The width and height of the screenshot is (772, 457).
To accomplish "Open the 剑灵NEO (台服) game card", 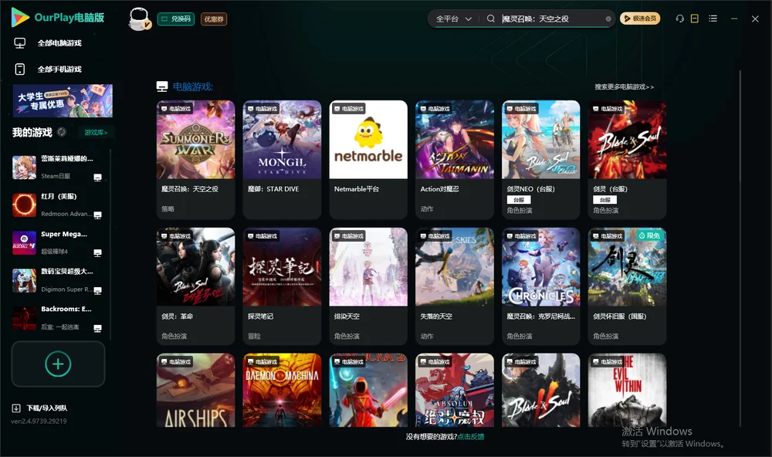I will point(541,160).
